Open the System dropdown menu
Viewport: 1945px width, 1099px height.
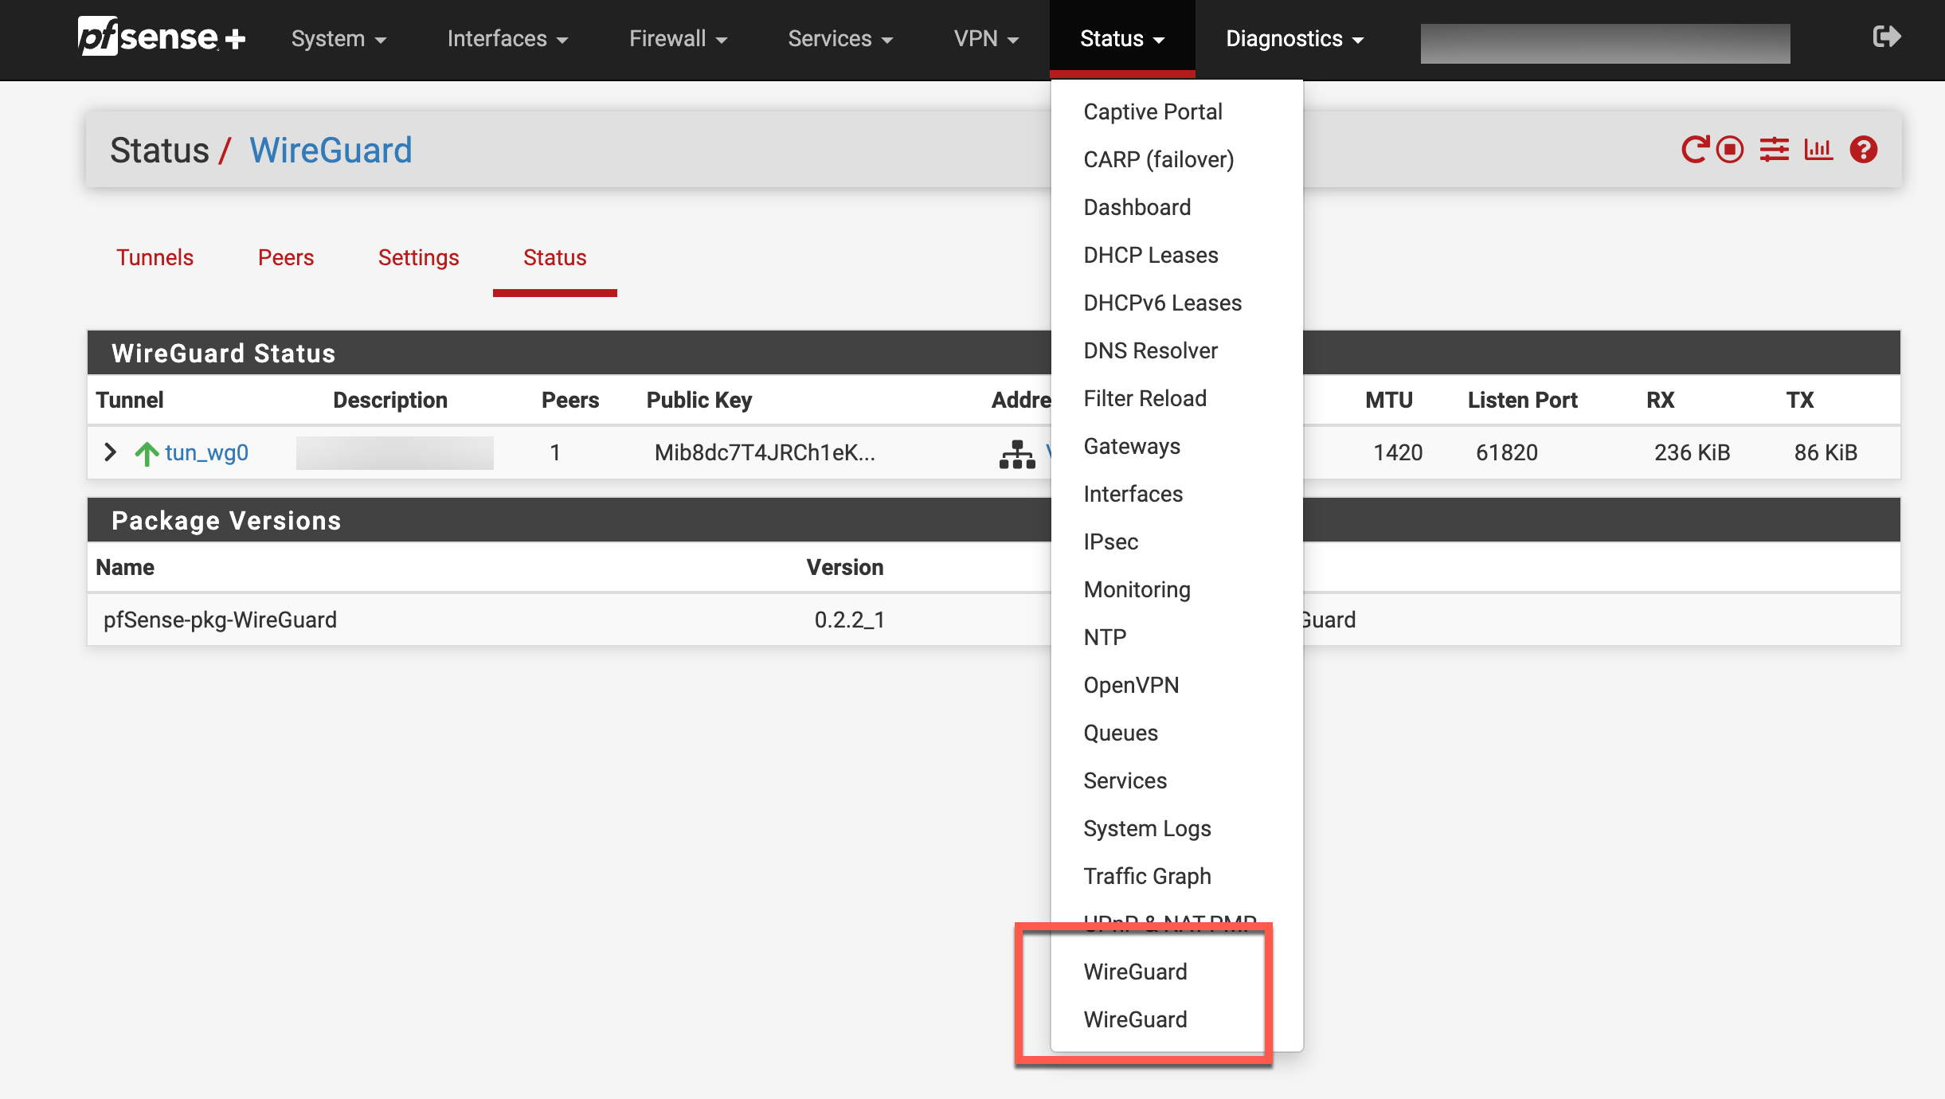pos(339,39)
